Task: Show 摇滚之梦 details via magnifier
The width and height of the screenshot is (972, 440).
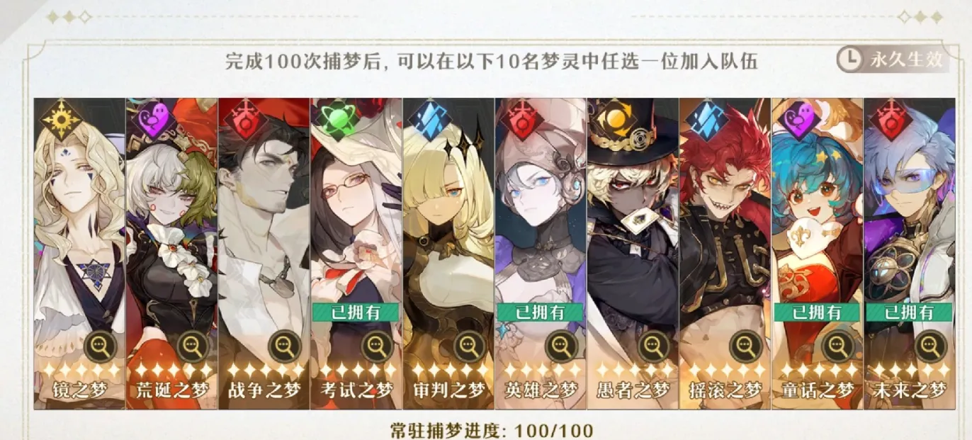Action: 745,346
